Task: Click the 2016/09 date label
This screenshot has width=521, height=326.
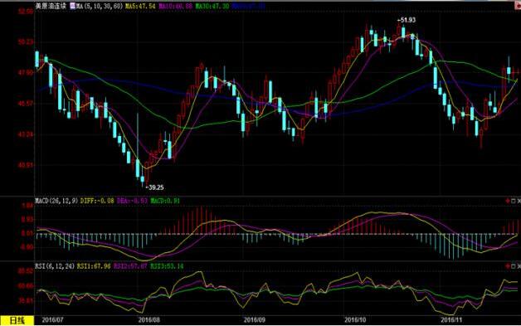Action: click(x=255, y=320)
